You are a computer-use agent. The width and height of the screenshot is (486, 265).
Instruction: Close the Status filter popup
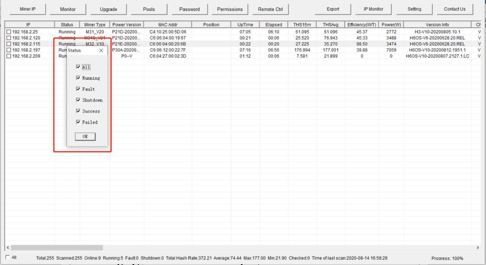tap(101, 51)
